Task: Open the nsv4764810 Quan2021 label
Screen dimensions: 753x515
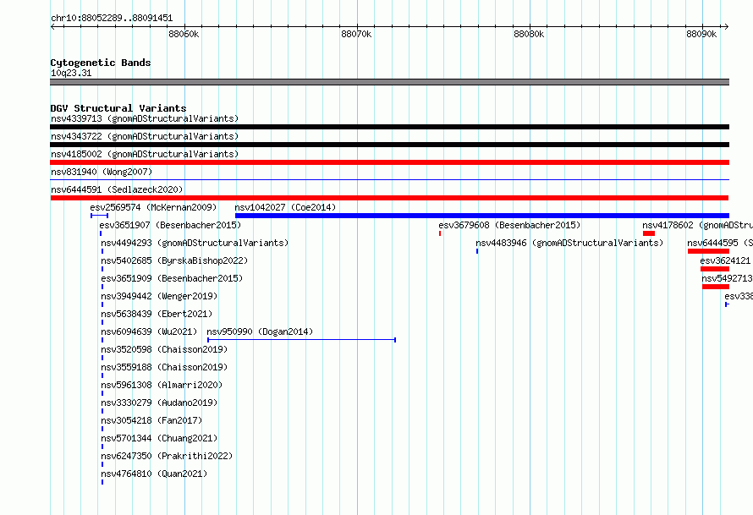Action: tap(154, 474)
